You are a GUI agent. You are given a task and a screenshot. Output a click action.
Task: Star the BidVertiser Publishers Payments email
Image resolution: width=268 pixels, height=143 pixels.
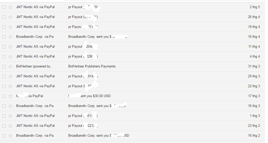tap(10, 66)
